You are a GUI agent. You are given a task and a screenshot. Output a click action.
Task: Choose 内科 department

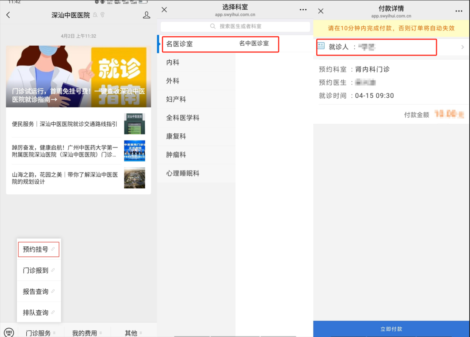pos(196,62)
